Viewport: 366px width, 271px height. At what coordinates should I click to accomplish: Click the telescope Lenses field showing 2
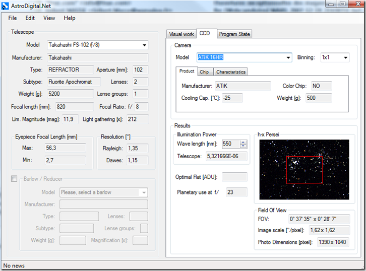click(x=141, y=82)
